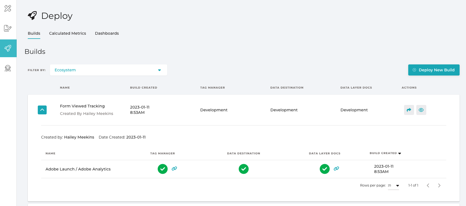Click Data Layer Docs green check status
This screenshot has height=206, width=466.
click(325, 169)
